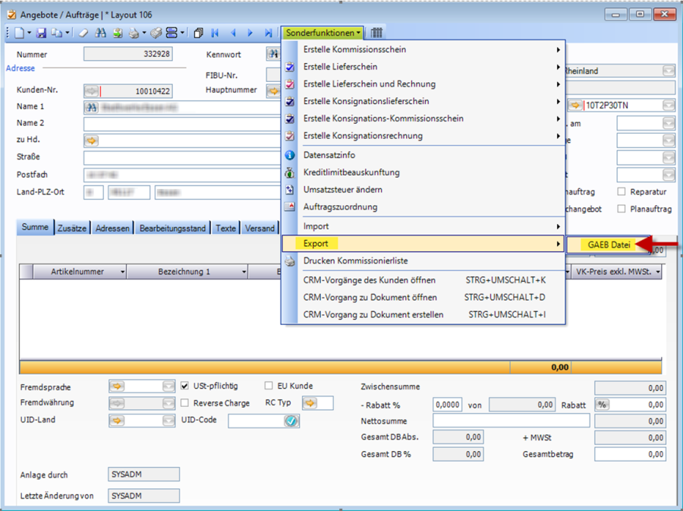Viewport: 683px width, 511px height.
Task: Jump to the first record arrow
Action: point(215,33)
